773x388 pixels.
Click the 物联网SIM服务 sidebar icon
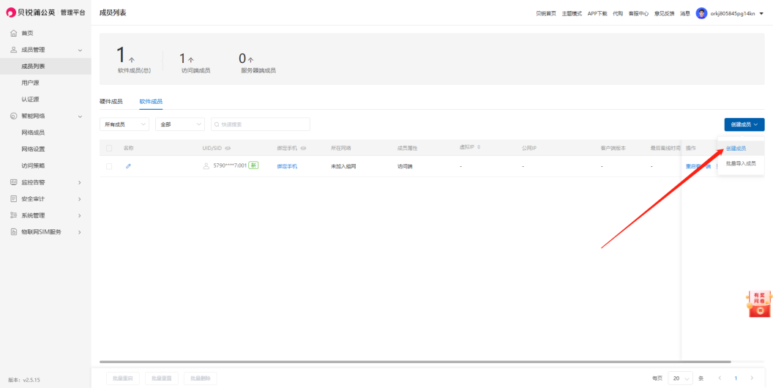pos(13,232)
